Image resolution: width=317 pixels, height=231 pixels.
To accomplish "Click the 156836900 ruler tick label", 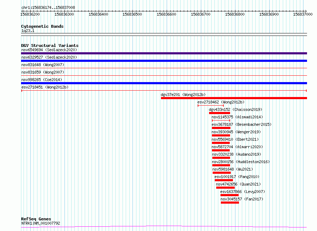I will (x=269, y=14).
